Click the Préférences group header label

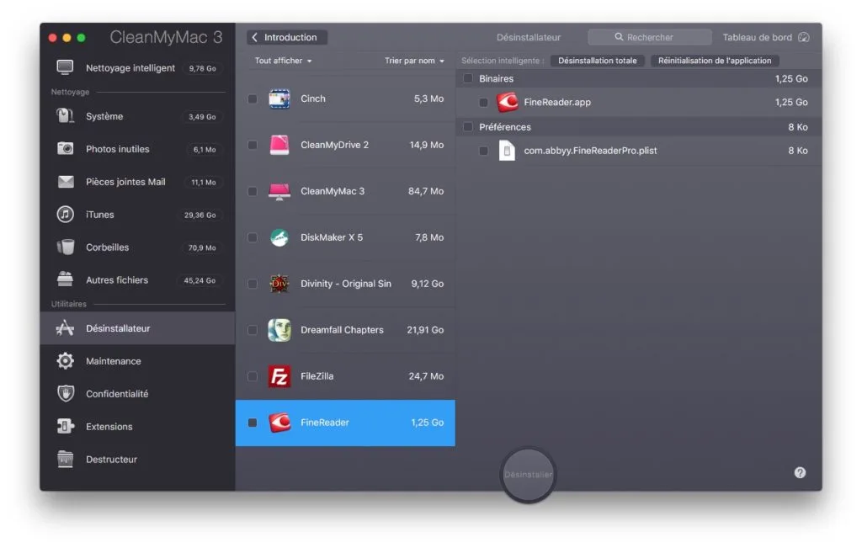(505, 127)
